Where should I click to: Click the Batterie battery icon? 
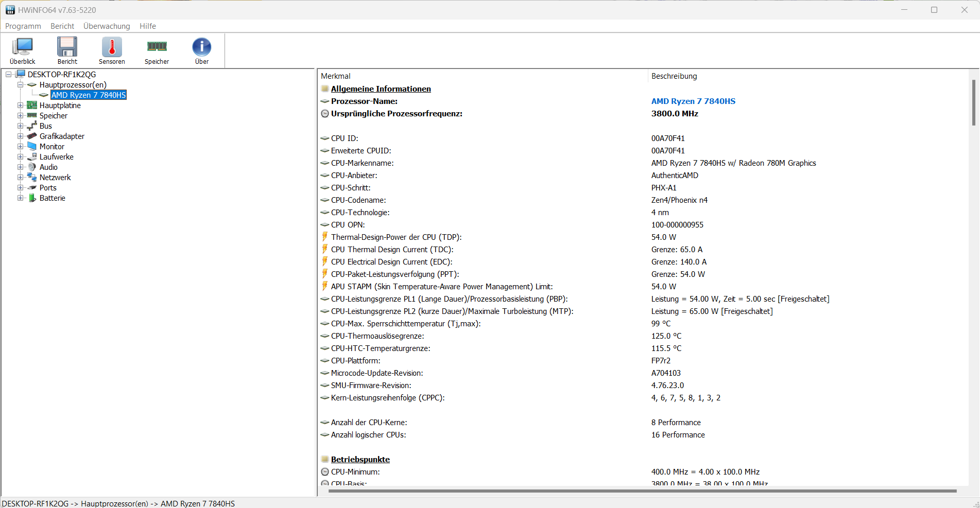(32, 198)
